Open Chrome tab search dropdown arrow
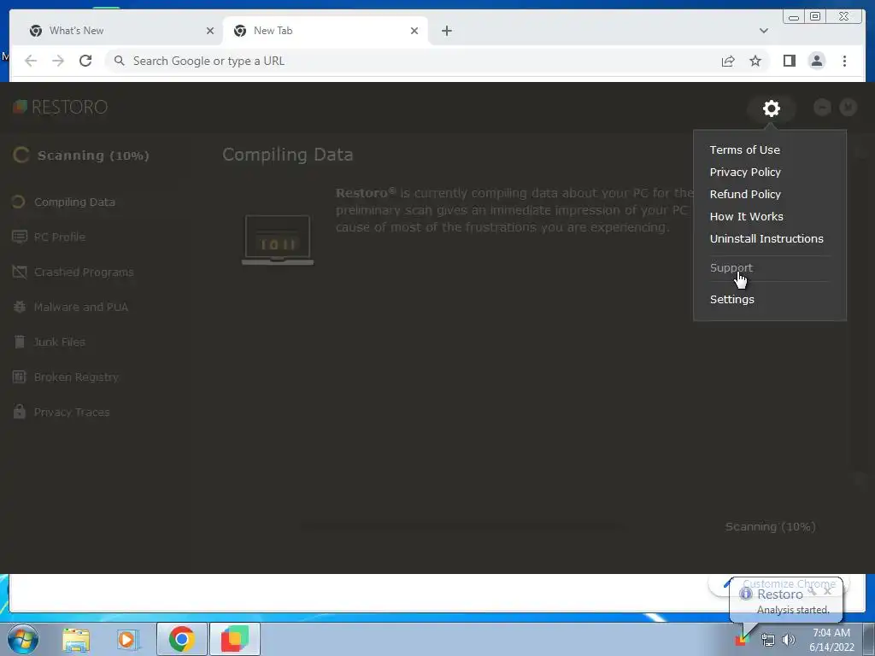 [763, 31]
